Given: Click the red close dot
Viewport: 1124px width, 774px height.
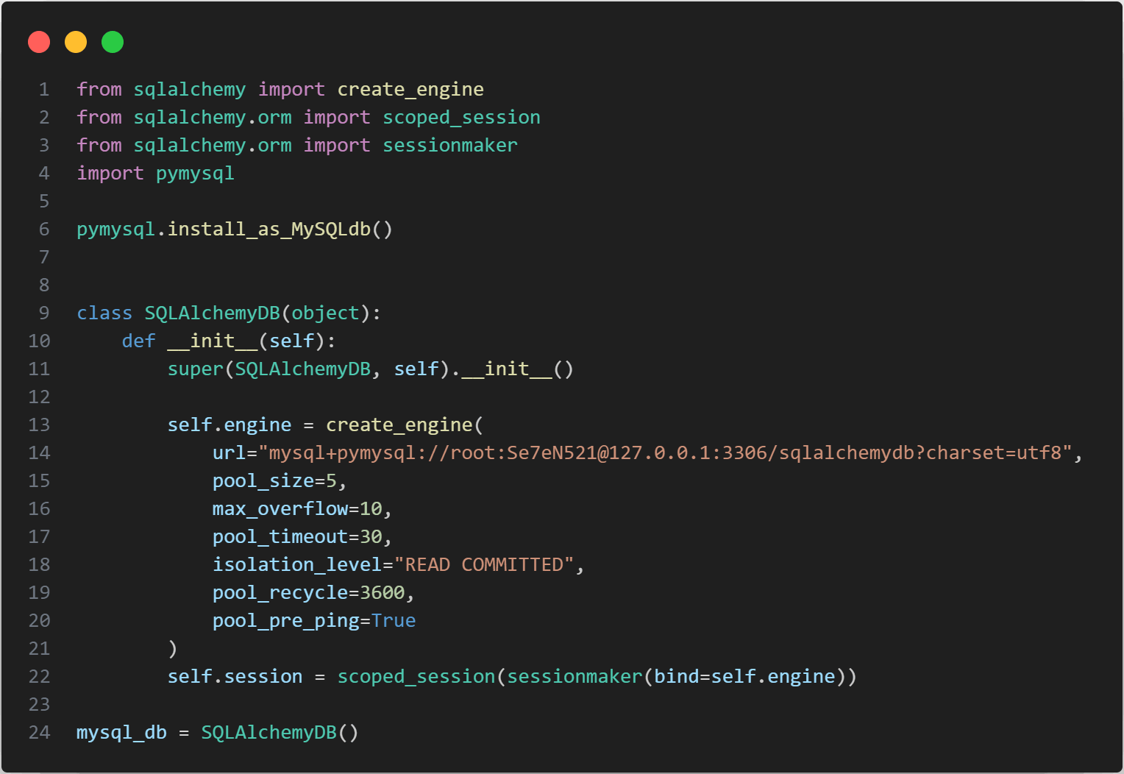Looking at the screenshot, I should [39, 42].
